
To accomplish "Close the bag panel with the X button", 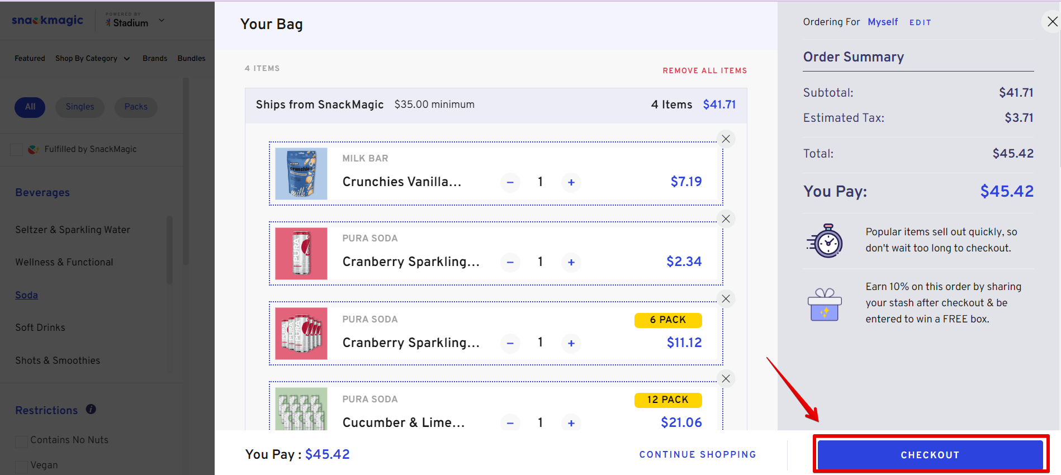I will [1052, 22].
